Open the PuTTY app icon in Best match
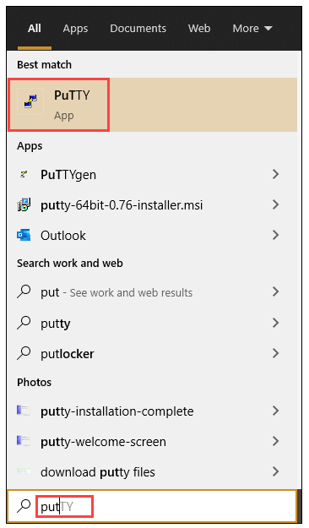The width and height of the screenshot is (309, 528). [30, 101]
